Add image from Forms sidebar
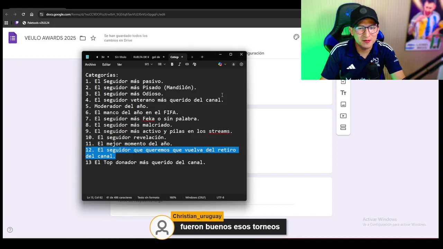The height and width of the screenshot is (249, 443). pos(343,104)
